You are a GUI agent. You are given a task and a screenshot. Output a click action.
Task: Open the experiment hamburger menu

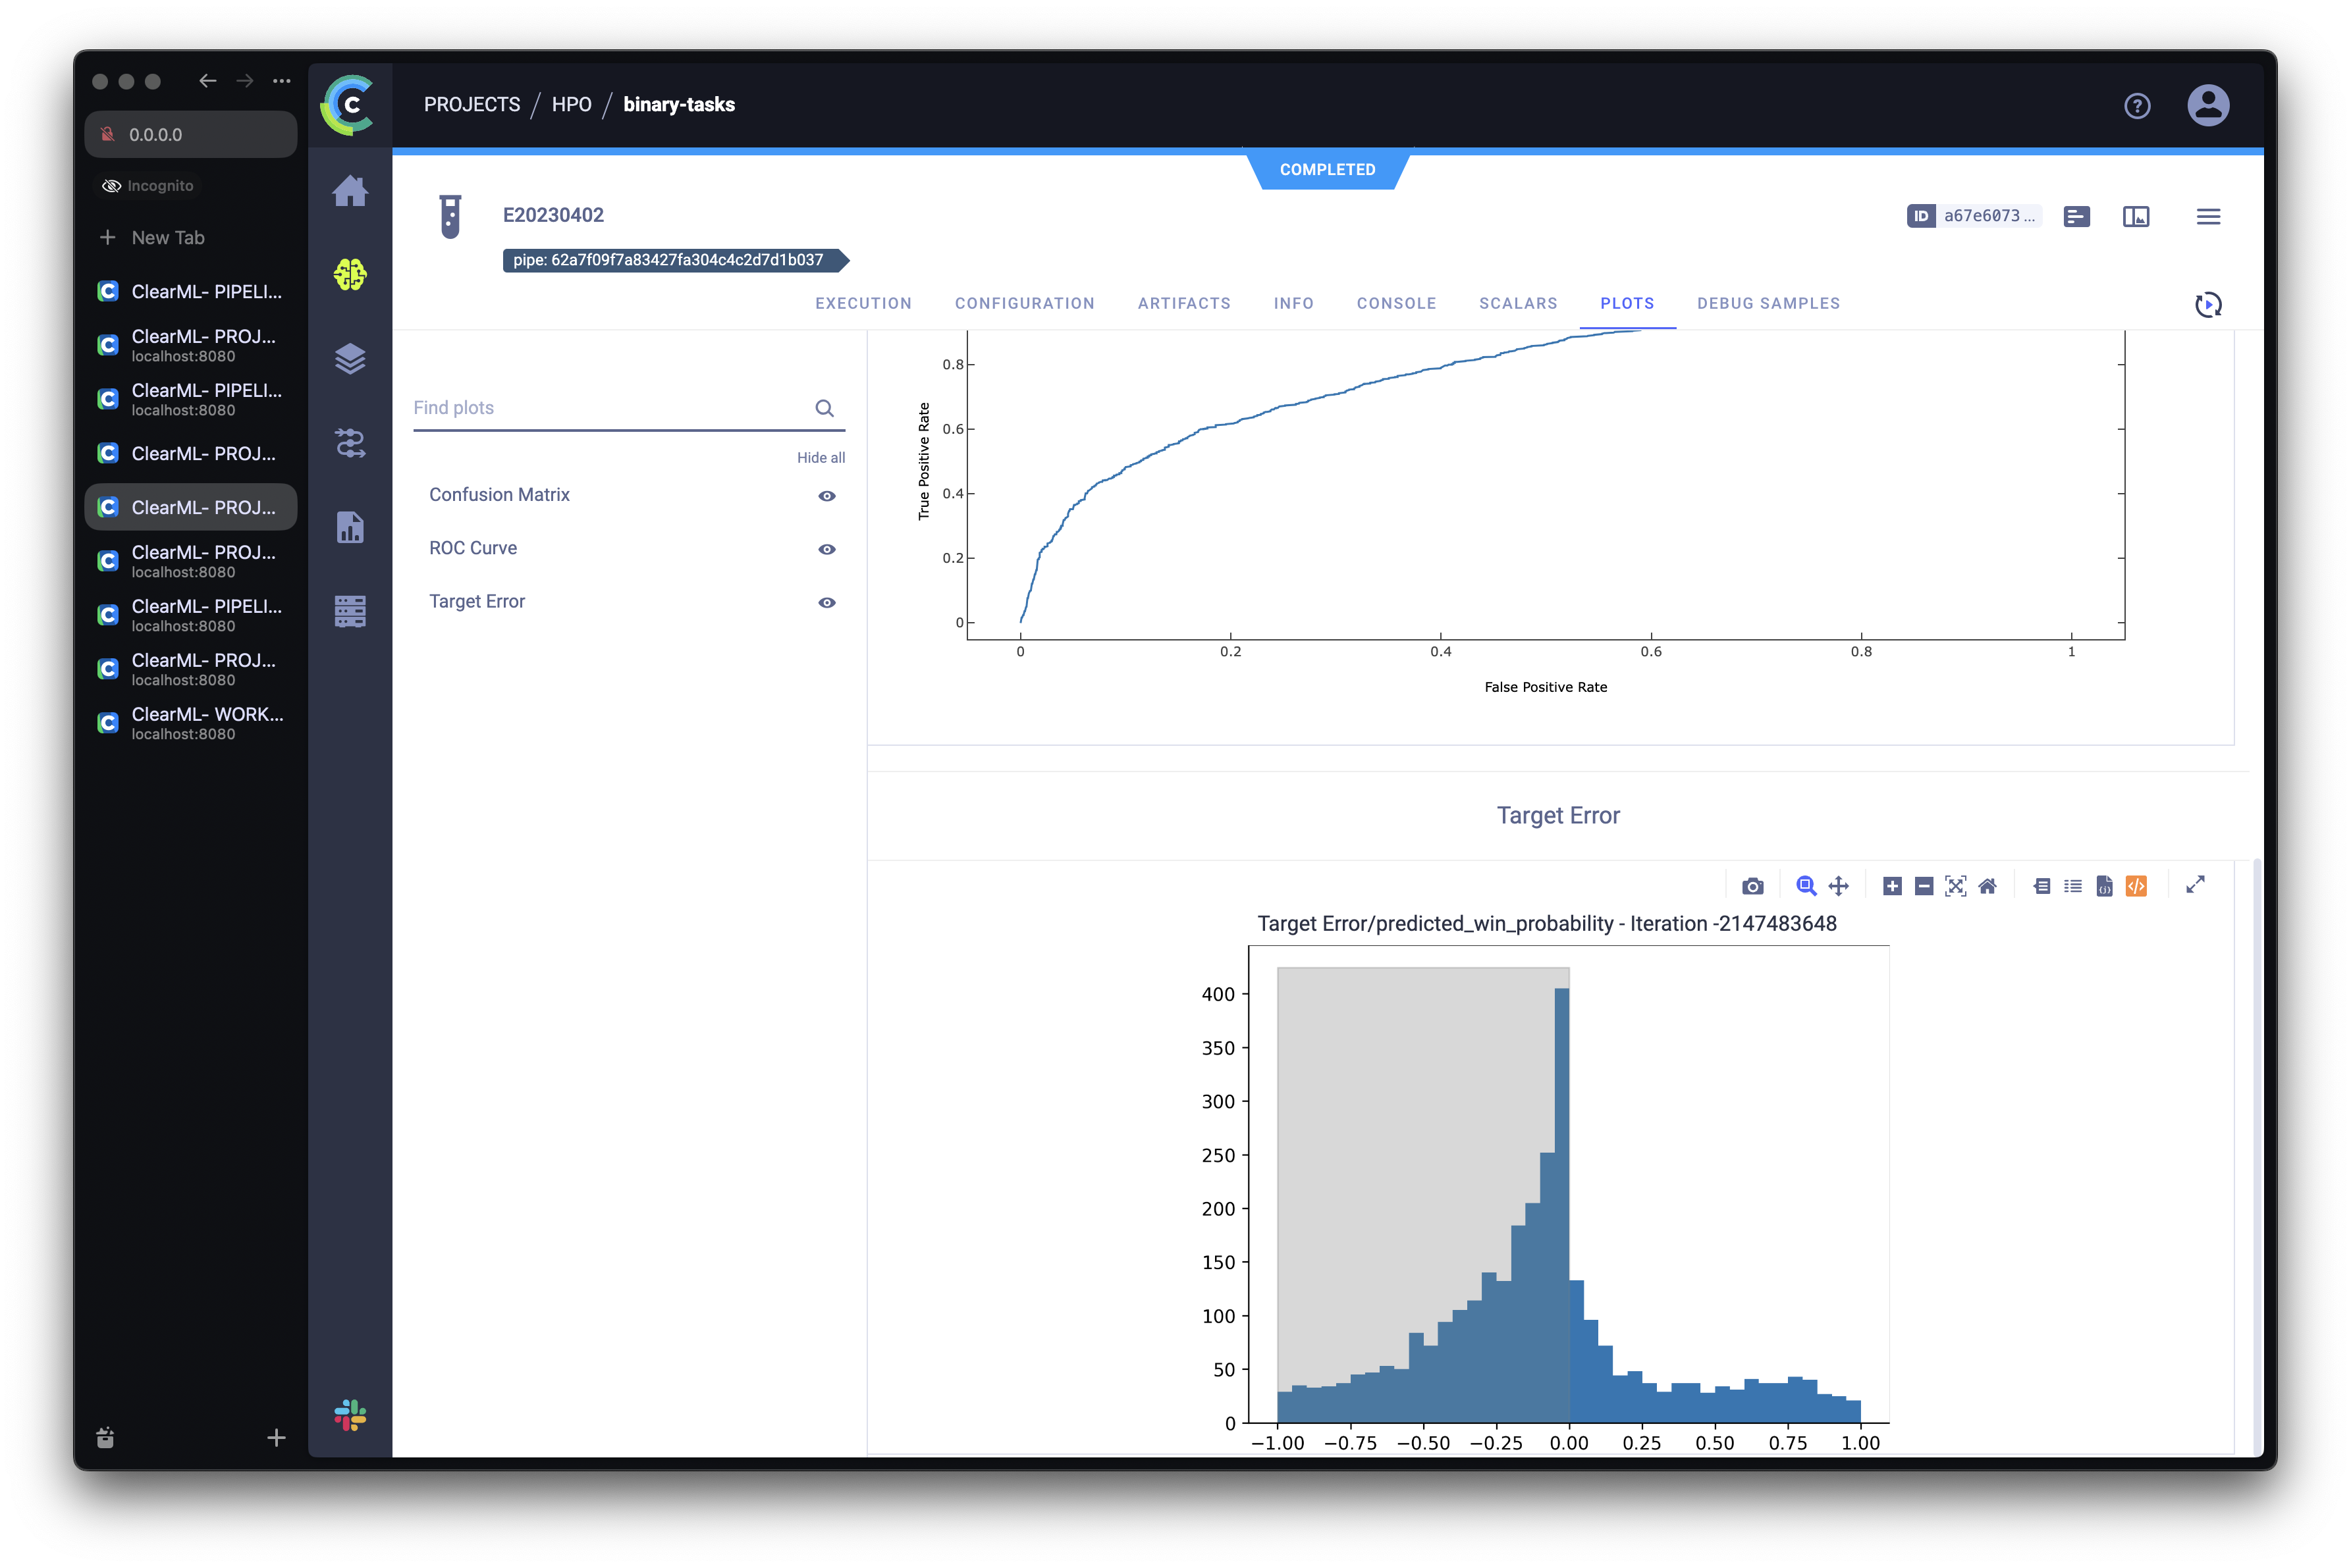point(2208,216)
